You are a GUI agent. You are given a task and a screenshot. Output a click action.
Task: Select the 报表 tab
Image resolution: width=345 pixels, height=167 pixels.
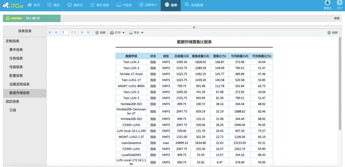point(171,5)
